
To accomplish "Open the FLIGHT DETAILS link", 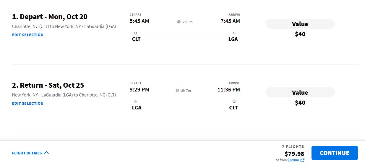I will pyautogui.click(x=27, y=153).
